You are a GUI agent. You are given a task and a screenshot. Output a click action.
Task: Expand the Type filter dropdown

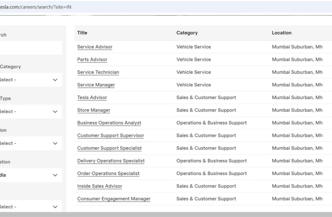tap(30, 112)
